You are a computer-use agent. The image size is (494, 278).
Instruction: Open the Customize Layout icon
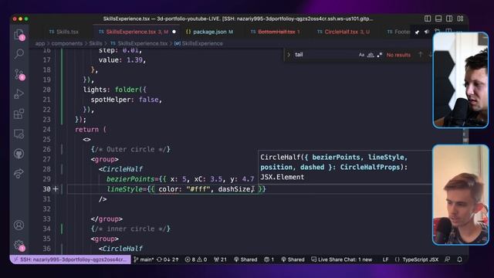(x=460, y=19)
